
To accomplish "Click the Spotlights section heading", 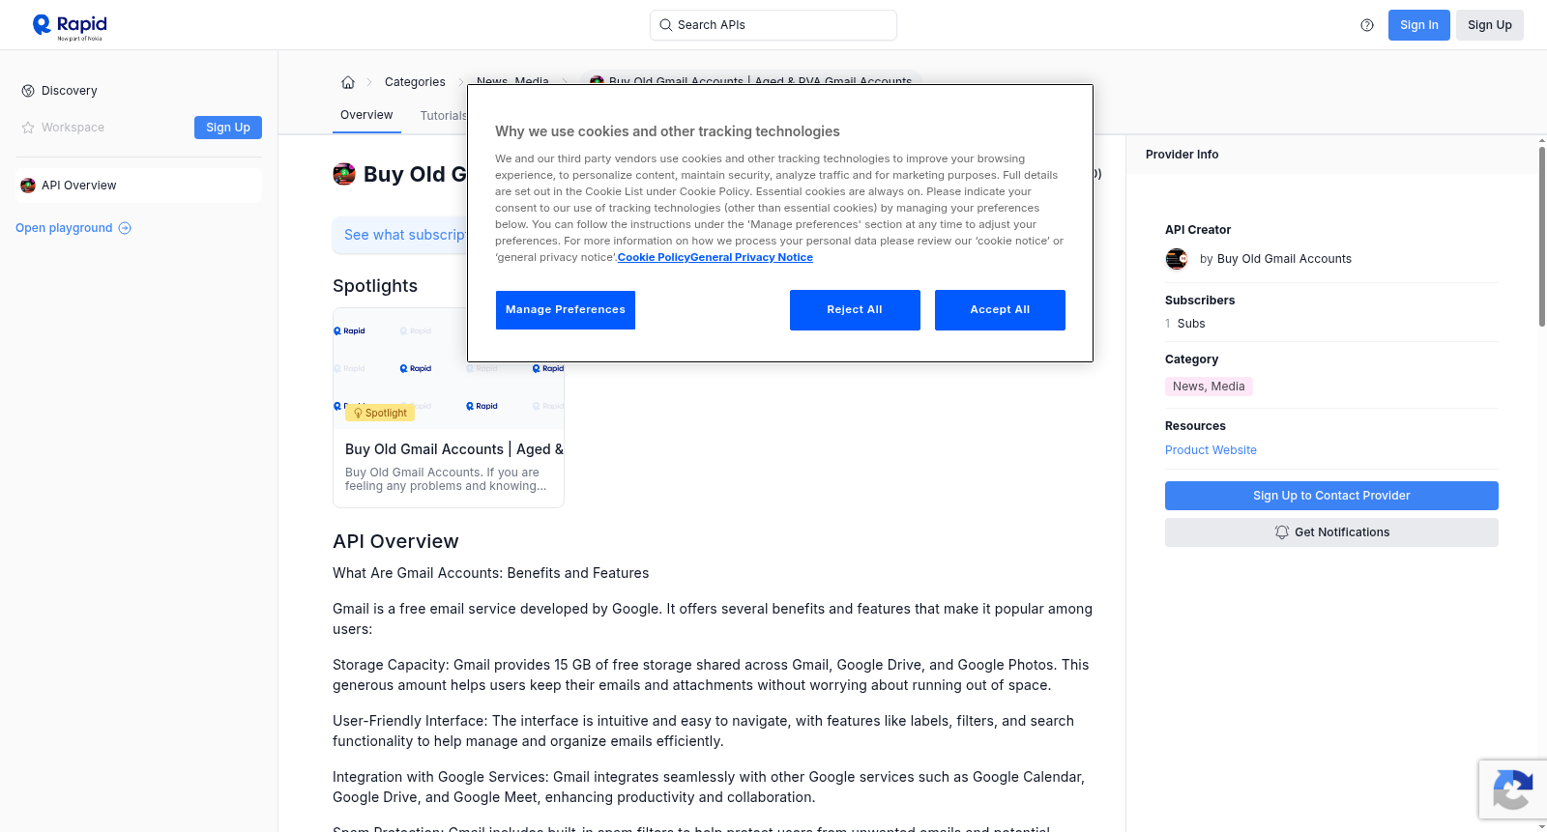I will (x=375, y=286).
